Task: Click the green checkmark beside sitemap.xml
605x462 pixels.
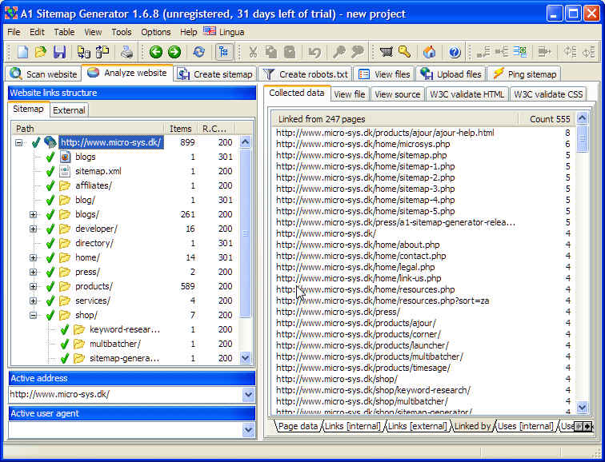Action: [50, 171]
